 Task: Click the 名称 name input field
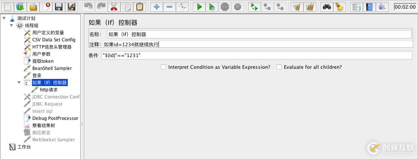[259, 34]
